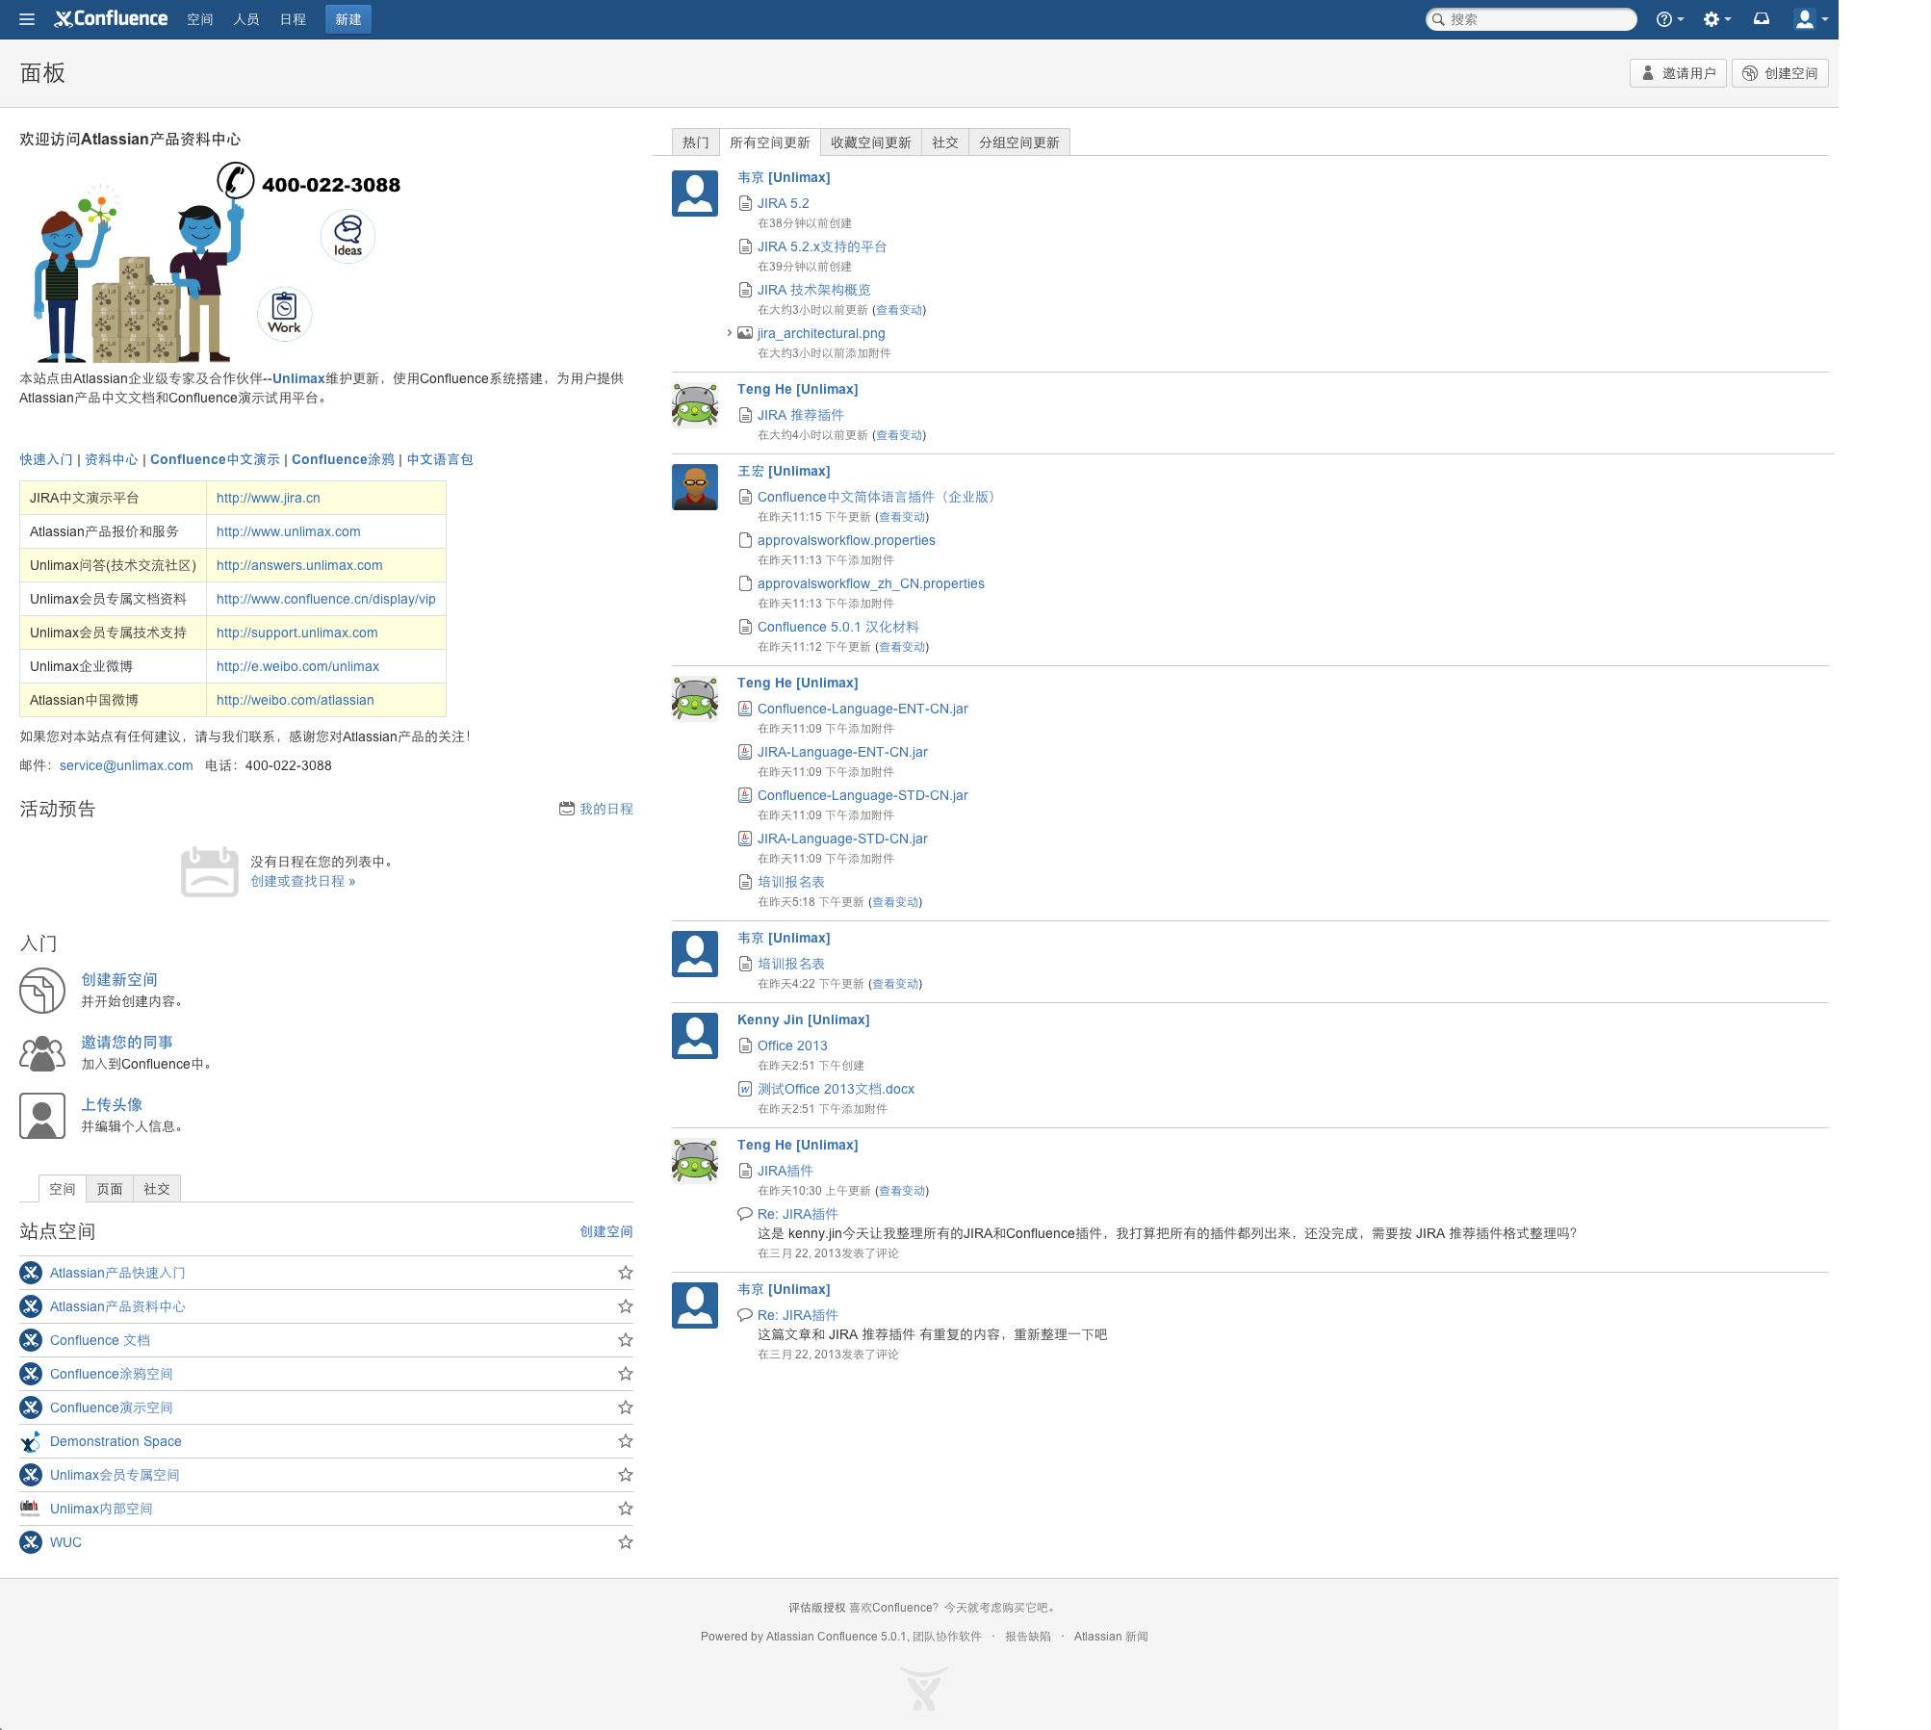Click the 创建或查找日程 link
The height and width of the screenshot is (1730, 1931).
303,881
